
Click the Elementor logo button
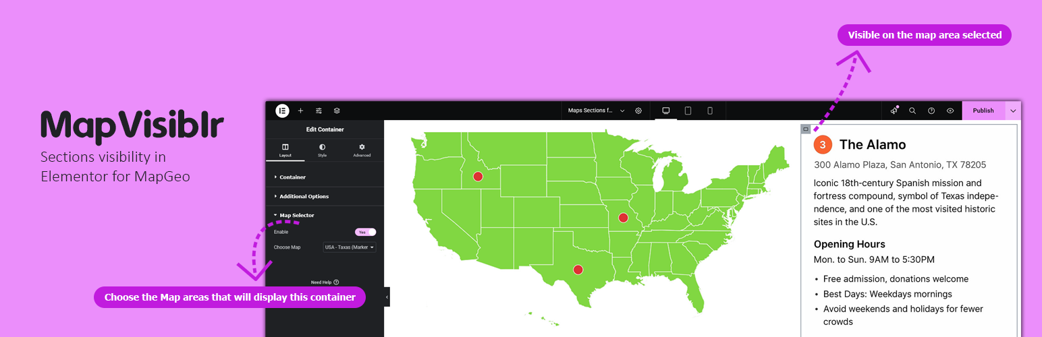(x=282, y=111)
